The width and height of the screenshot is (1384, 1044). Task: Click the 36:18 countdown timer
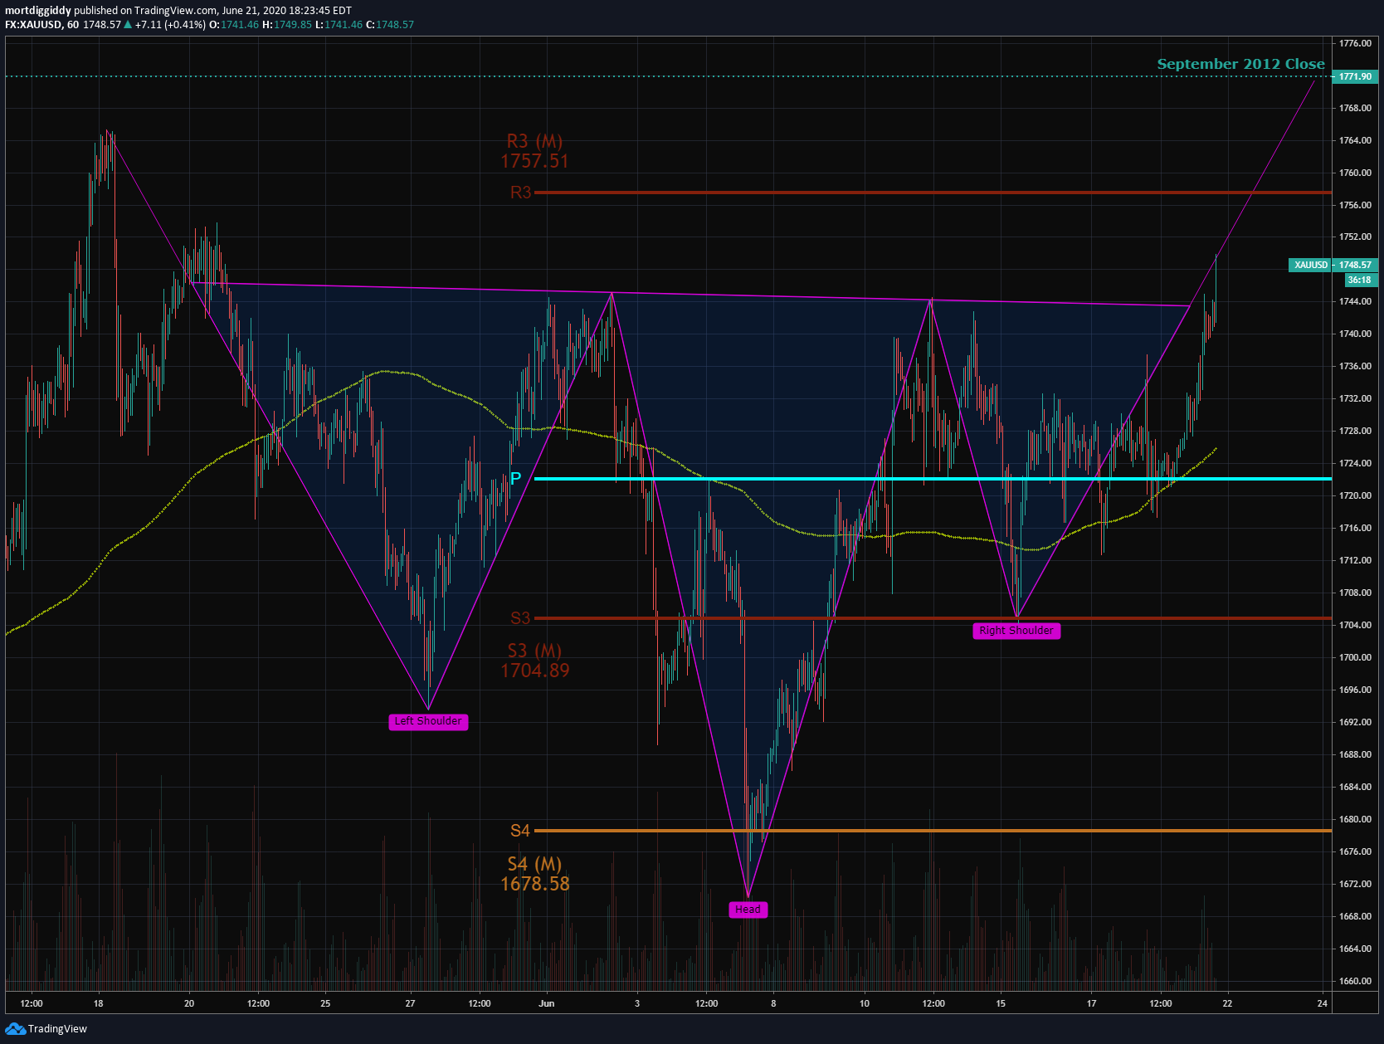tap(1360, 280)
